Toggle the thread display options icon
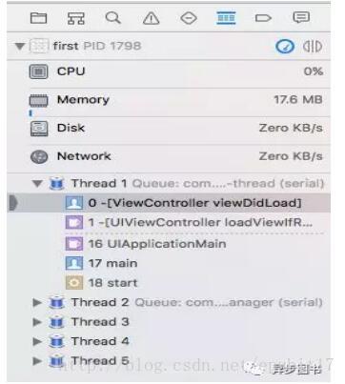This screenshot has width=345, height=384. point(313,47)
